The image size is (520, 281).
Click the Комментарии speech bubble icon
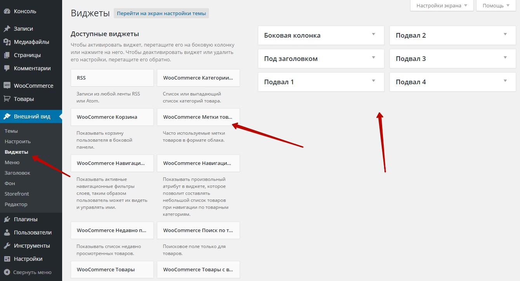click(x=7, y=68)
